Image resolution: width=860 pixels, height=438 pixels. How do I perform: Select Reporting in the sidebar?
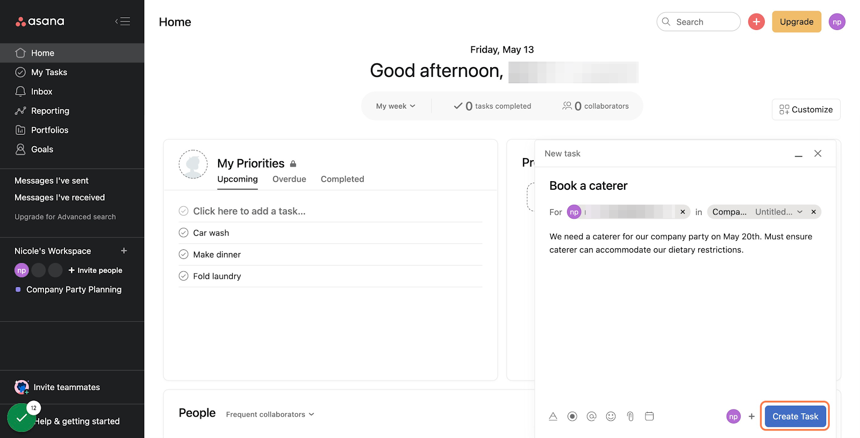48,110
